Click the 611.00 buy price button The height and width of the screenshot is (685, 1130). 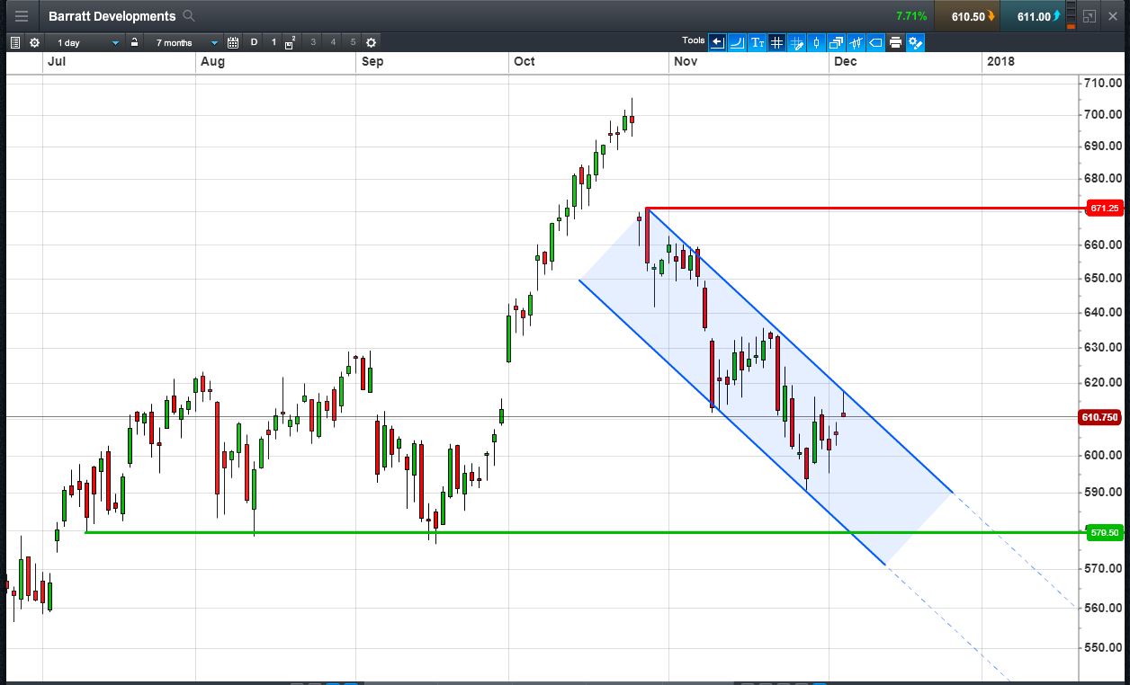point(1033,16)
